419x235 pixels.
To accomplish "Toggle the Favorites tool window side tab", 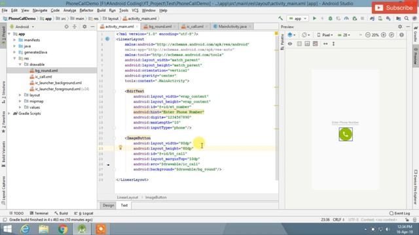I will 3,122.
